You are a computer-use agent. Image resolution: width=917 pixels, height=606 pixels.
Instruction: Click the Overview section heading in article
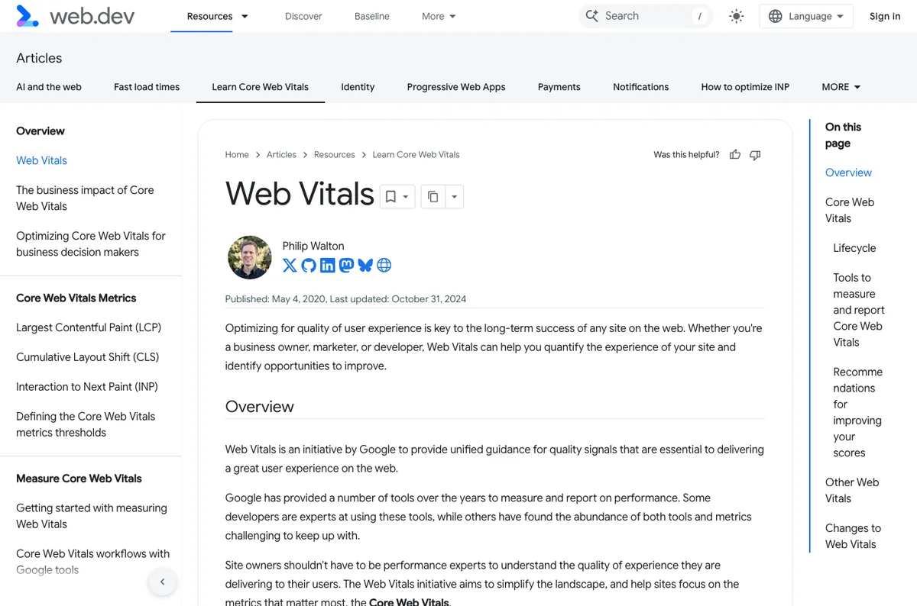click(x=260, y=407)
